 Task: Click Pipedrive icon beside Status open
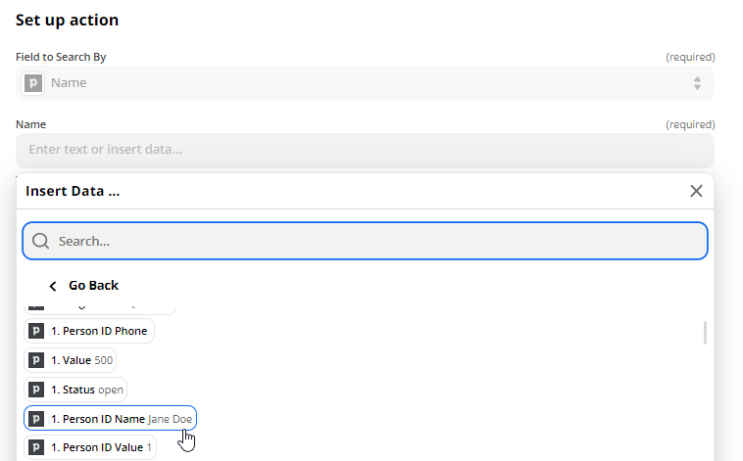pyautogui.click(x=36, y=390)
